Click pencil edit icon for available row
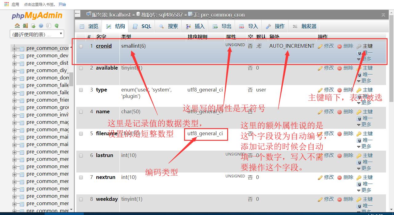 point(320,68)
